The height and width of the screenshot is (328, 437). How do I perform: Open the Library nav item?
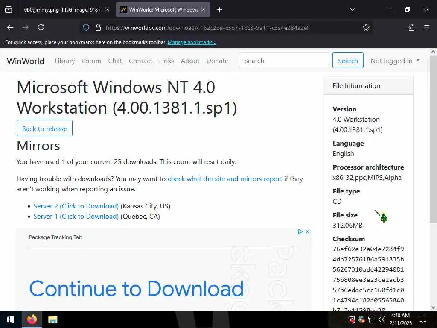point(65,61)
